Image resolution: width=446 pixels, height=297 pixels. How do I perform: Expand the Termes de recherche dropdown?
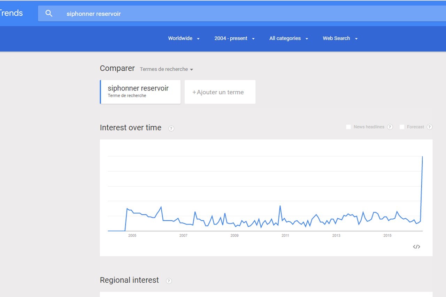[x=166, y=69]
